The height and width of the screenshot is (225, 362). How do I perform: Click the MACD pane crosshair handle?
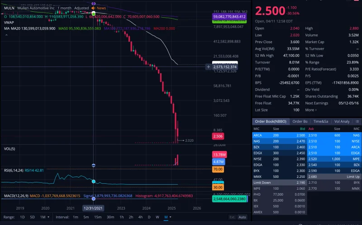point(94,199)
